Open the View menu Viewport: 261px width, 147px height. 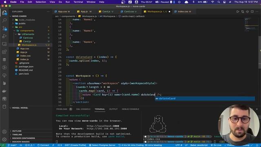[x=52, y=2]
